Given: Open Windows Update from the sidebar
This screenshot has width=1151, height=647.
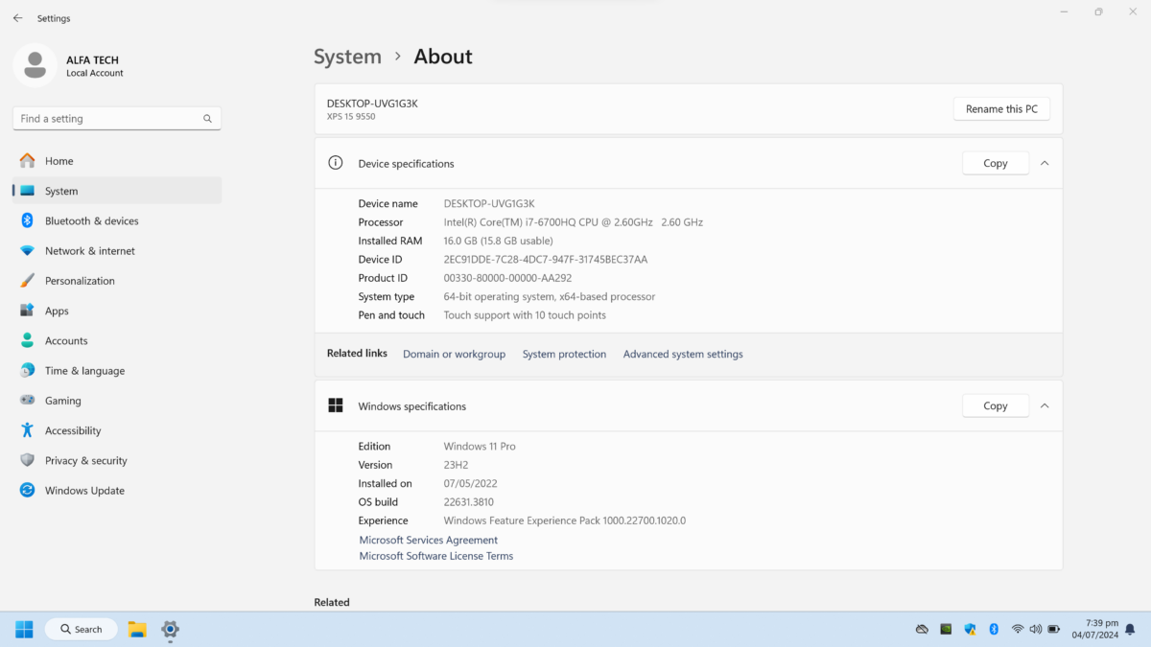Looking at the screenshot, I should (x=84, y=491).
